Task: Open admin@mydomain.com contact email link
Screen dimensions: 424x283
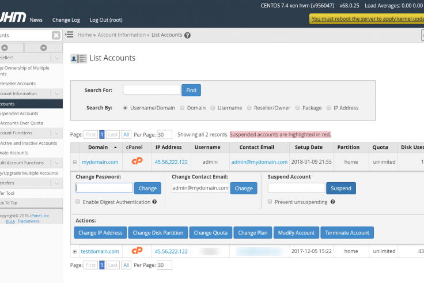Action: pos(259,162)
